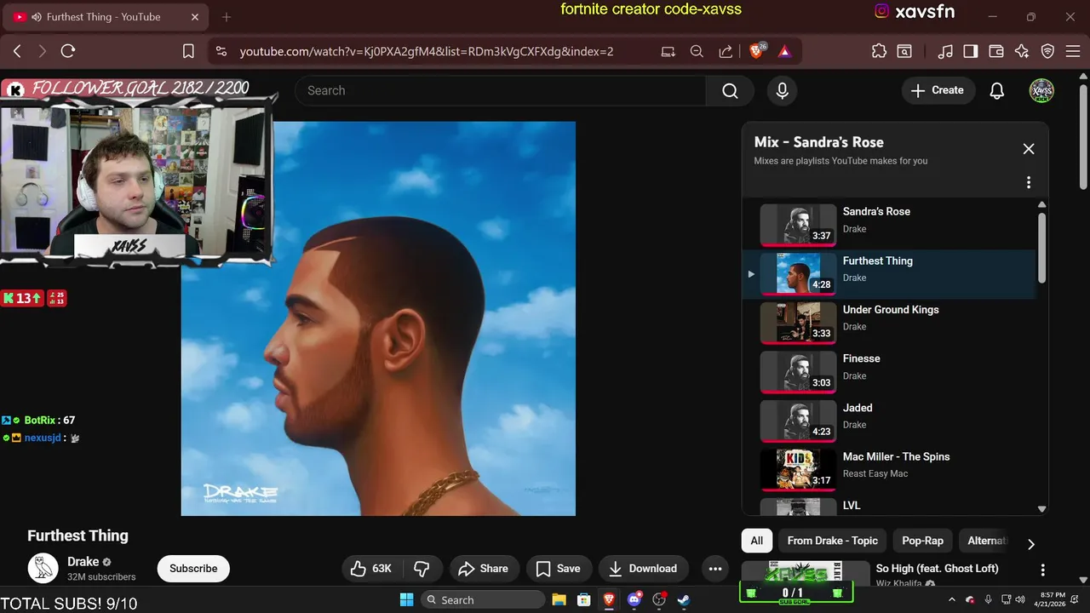Viewport: 1090px width, 613px height.
Task: Select the All filter chip
Action: click(x=757, y=541)
